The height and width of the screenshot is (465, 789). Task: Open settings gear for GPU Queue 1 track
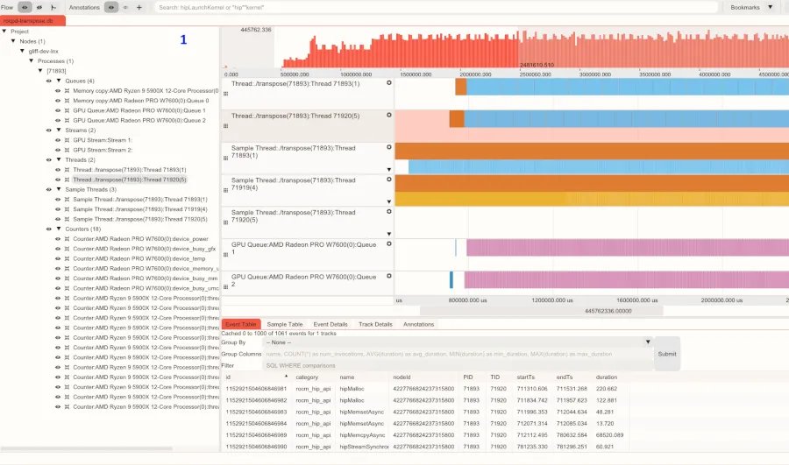(x=388, y=244)
